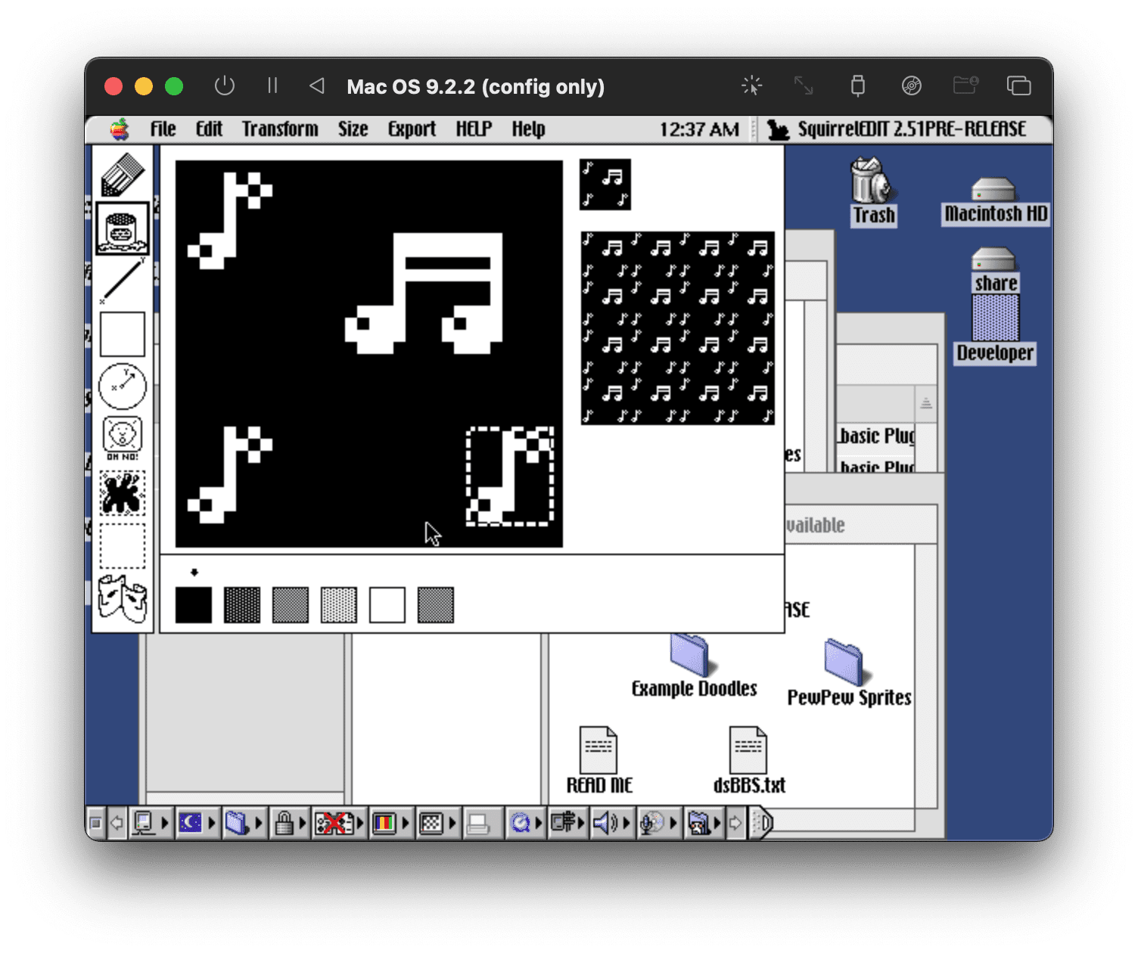Select the ink splat tool

(x=122, y=492)
